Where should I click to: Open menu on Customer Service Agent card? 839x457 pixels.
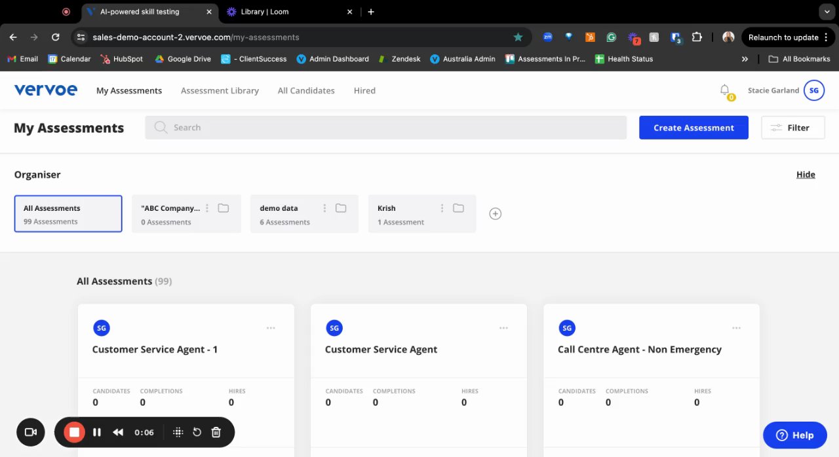click(503, 328)
